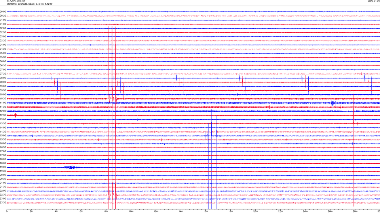Click the red spike at the start of the 12:30 trace
The image size is (380, 213).
[16, 115]
